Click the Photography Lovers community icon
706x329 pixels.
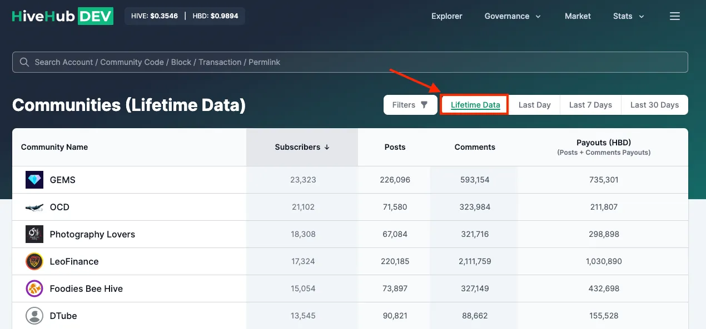point(34,234)
